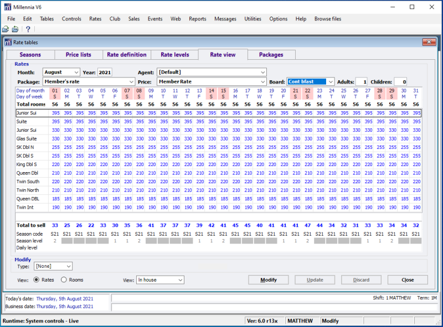
Task: Close the Rate tables inner window
Action: [x=429, y=42]
